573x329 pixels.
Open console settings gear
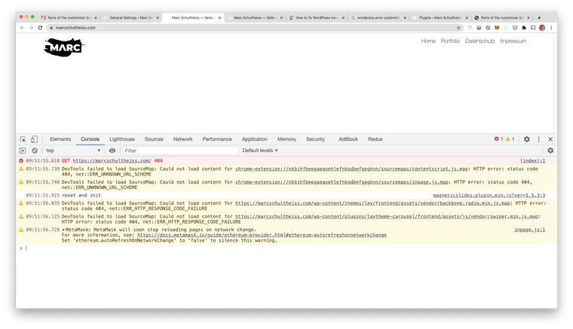(550, 151)
